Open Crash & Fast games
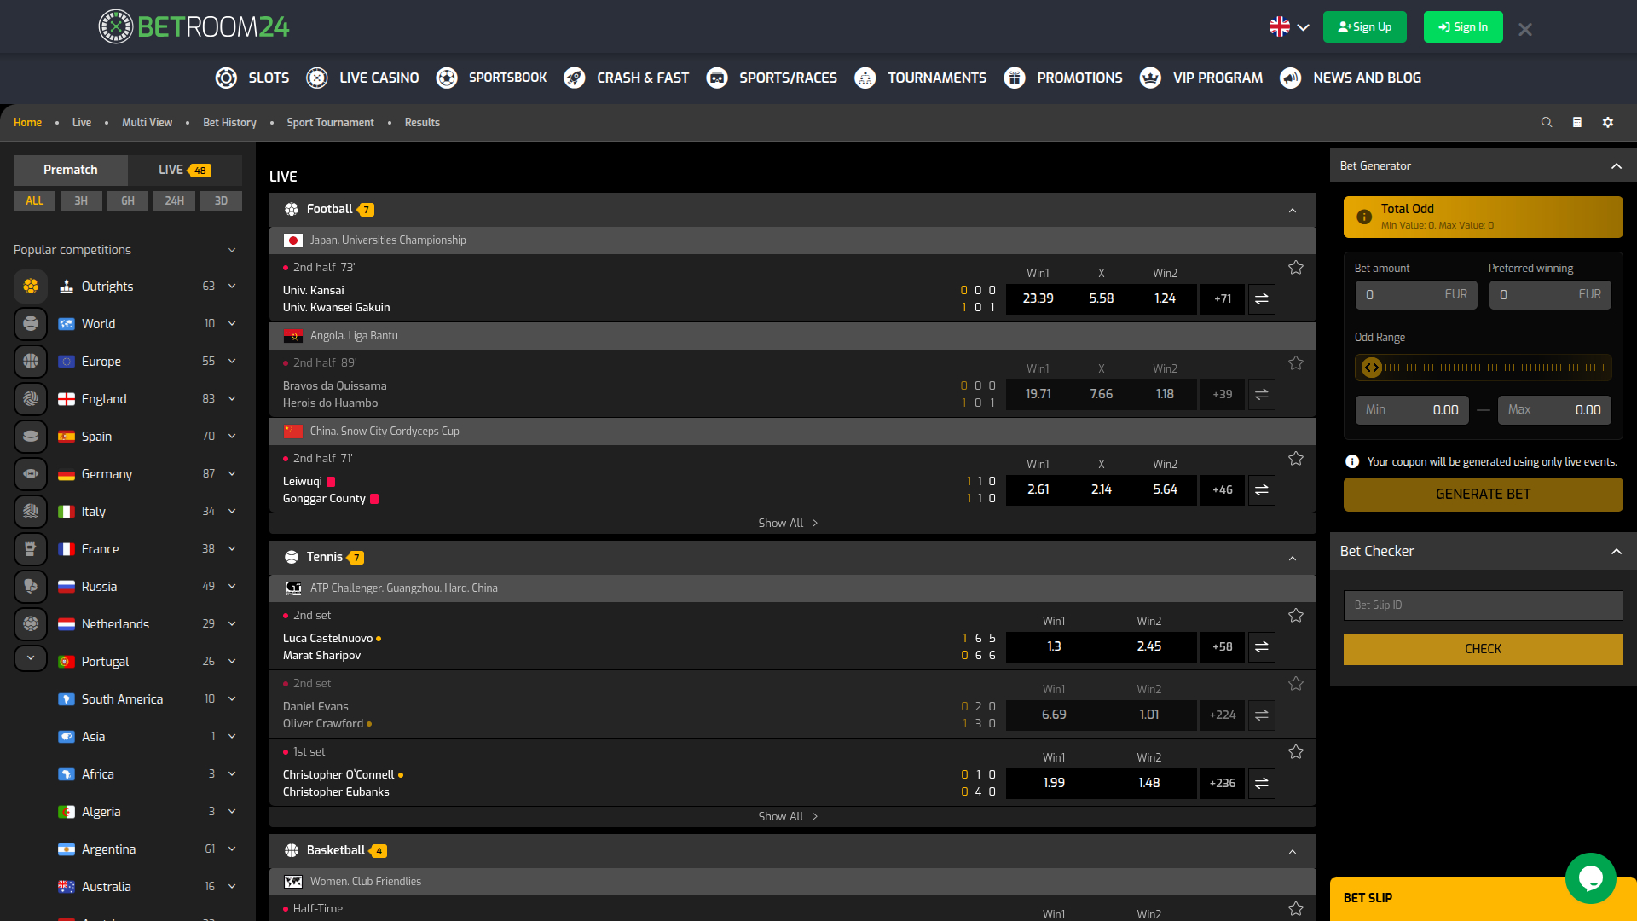The height and width of the screenshot is (921, 1637). click(573, 78)
